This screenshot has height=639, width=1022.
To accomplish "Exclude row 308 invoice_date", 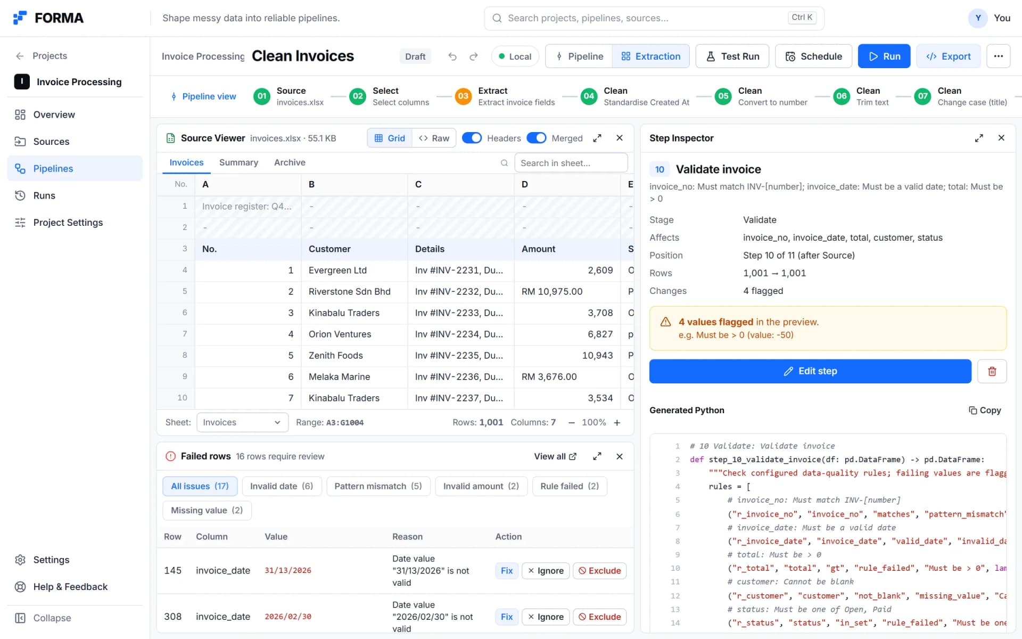I will pos(599,617).
